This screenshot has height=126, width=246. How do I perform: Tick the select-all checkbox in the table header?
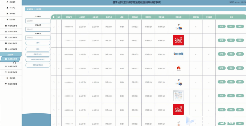(54, 17)
